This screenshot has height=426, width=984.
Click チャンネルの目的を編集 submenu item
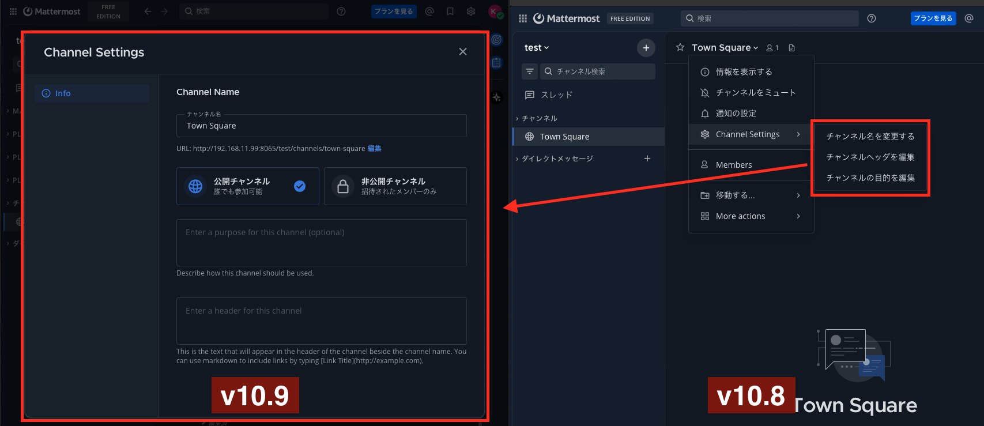coord(870,178)
